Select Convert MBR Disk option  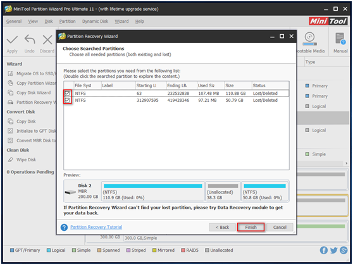(x=32, y=140)
